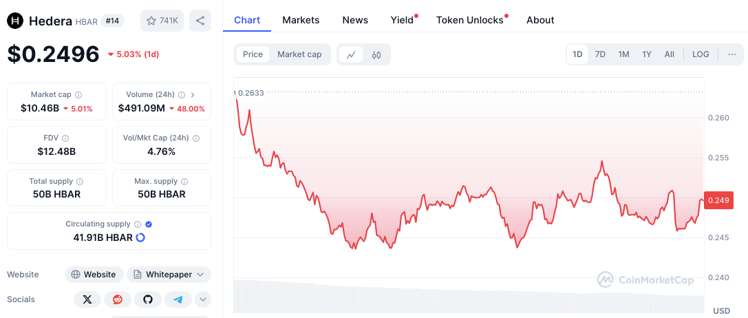Click the HBAR ticker symbol text
The height and width of the screenshot is (318, 748).
(x=86, y=21)
